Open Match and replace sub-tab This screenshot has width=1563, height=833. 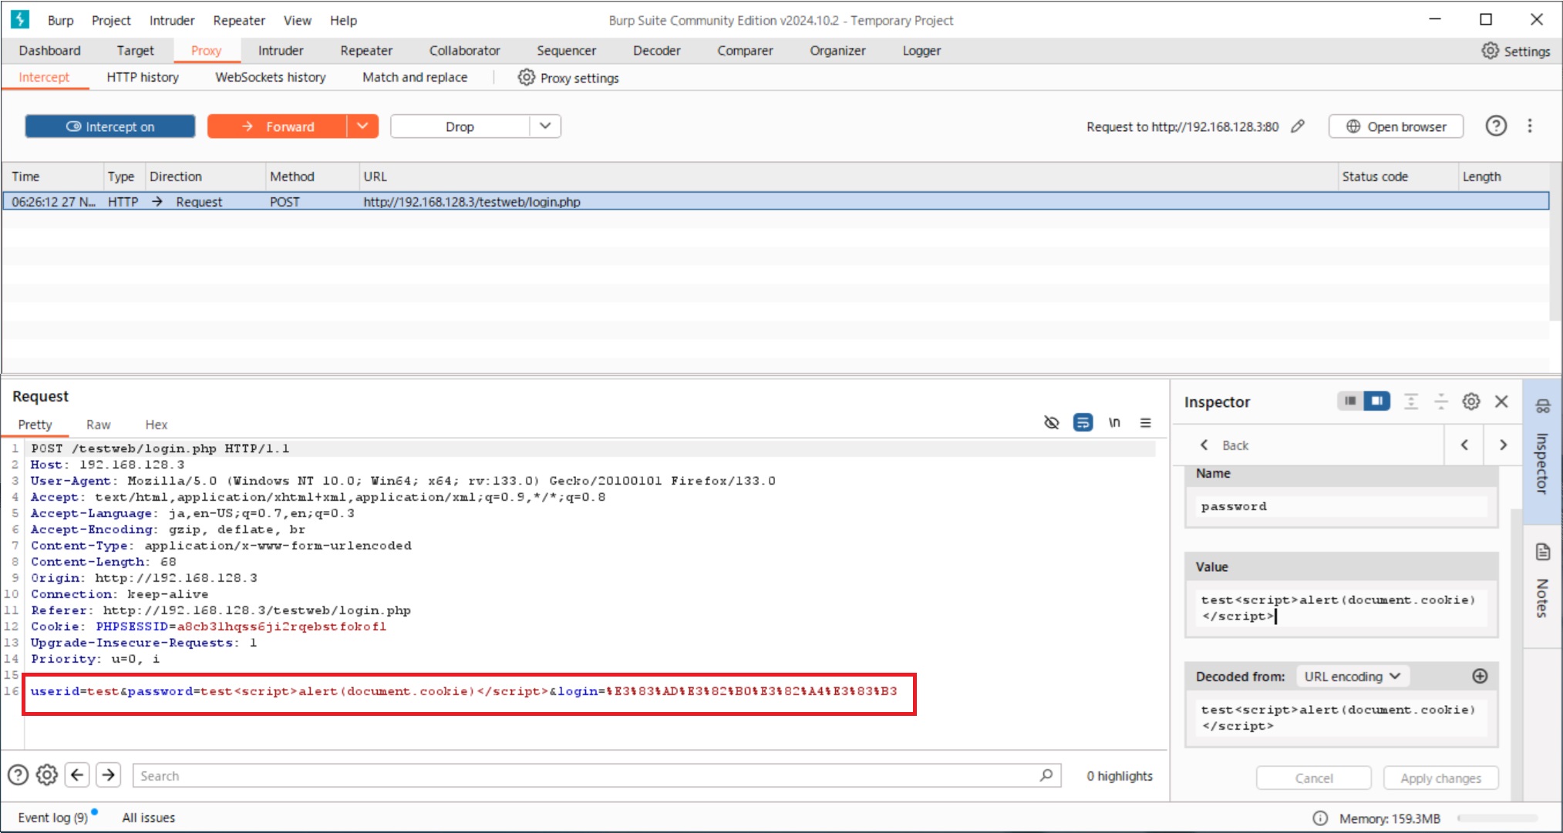pyautogui.click(x=415, y=77)
